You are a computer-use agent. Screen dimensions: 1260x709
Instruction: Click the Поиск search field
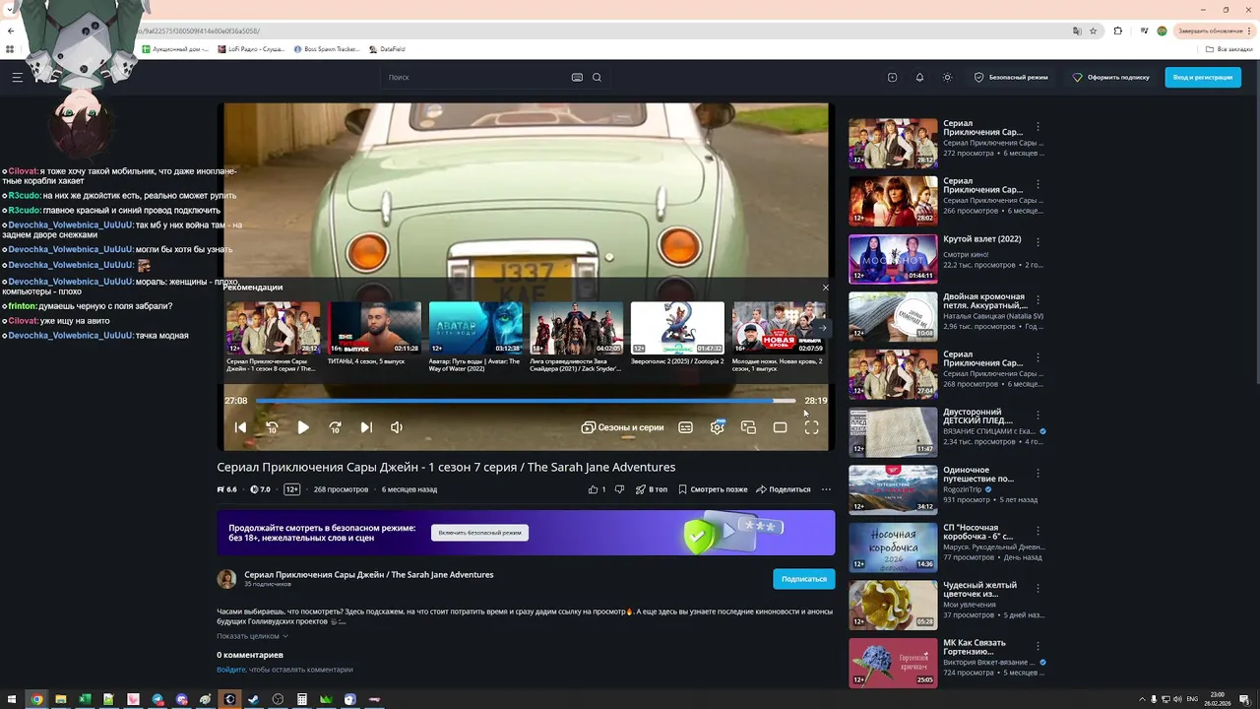475,77
